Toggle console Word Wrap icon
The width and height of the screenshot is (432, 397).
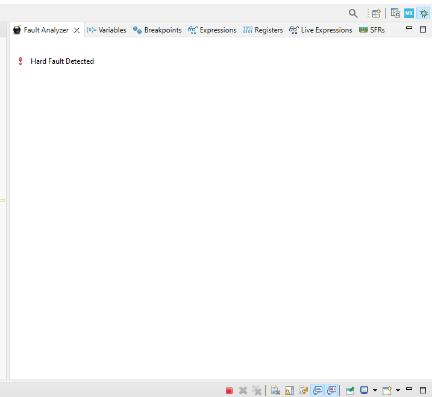click(x=303, y=390)
